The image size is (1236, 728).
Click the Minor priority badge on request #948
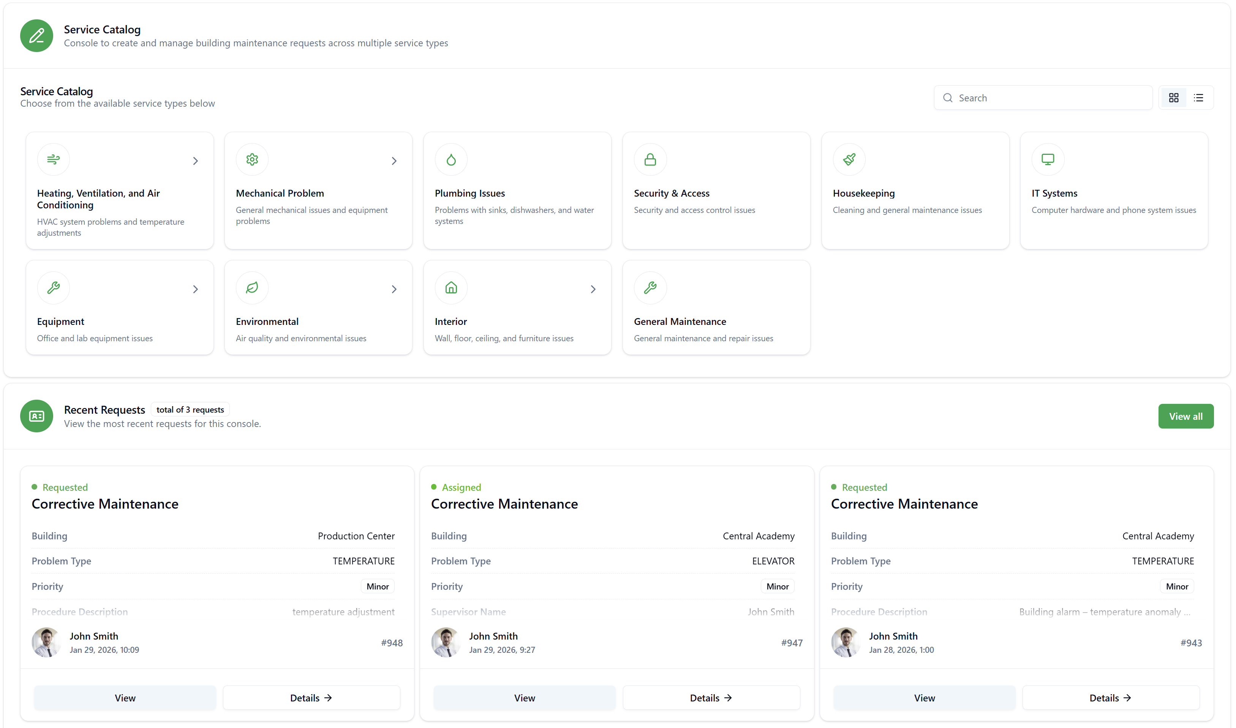click(378, 586)
